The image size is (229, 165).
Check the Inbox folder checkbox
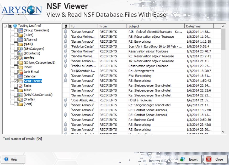(x=16, y=67)
